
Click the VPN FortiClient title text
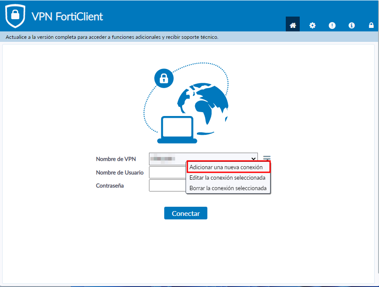(67, 17)
